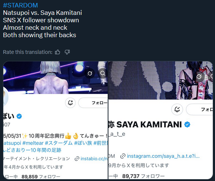Tap search icon on Natsupoi's banner

(102, 74)
